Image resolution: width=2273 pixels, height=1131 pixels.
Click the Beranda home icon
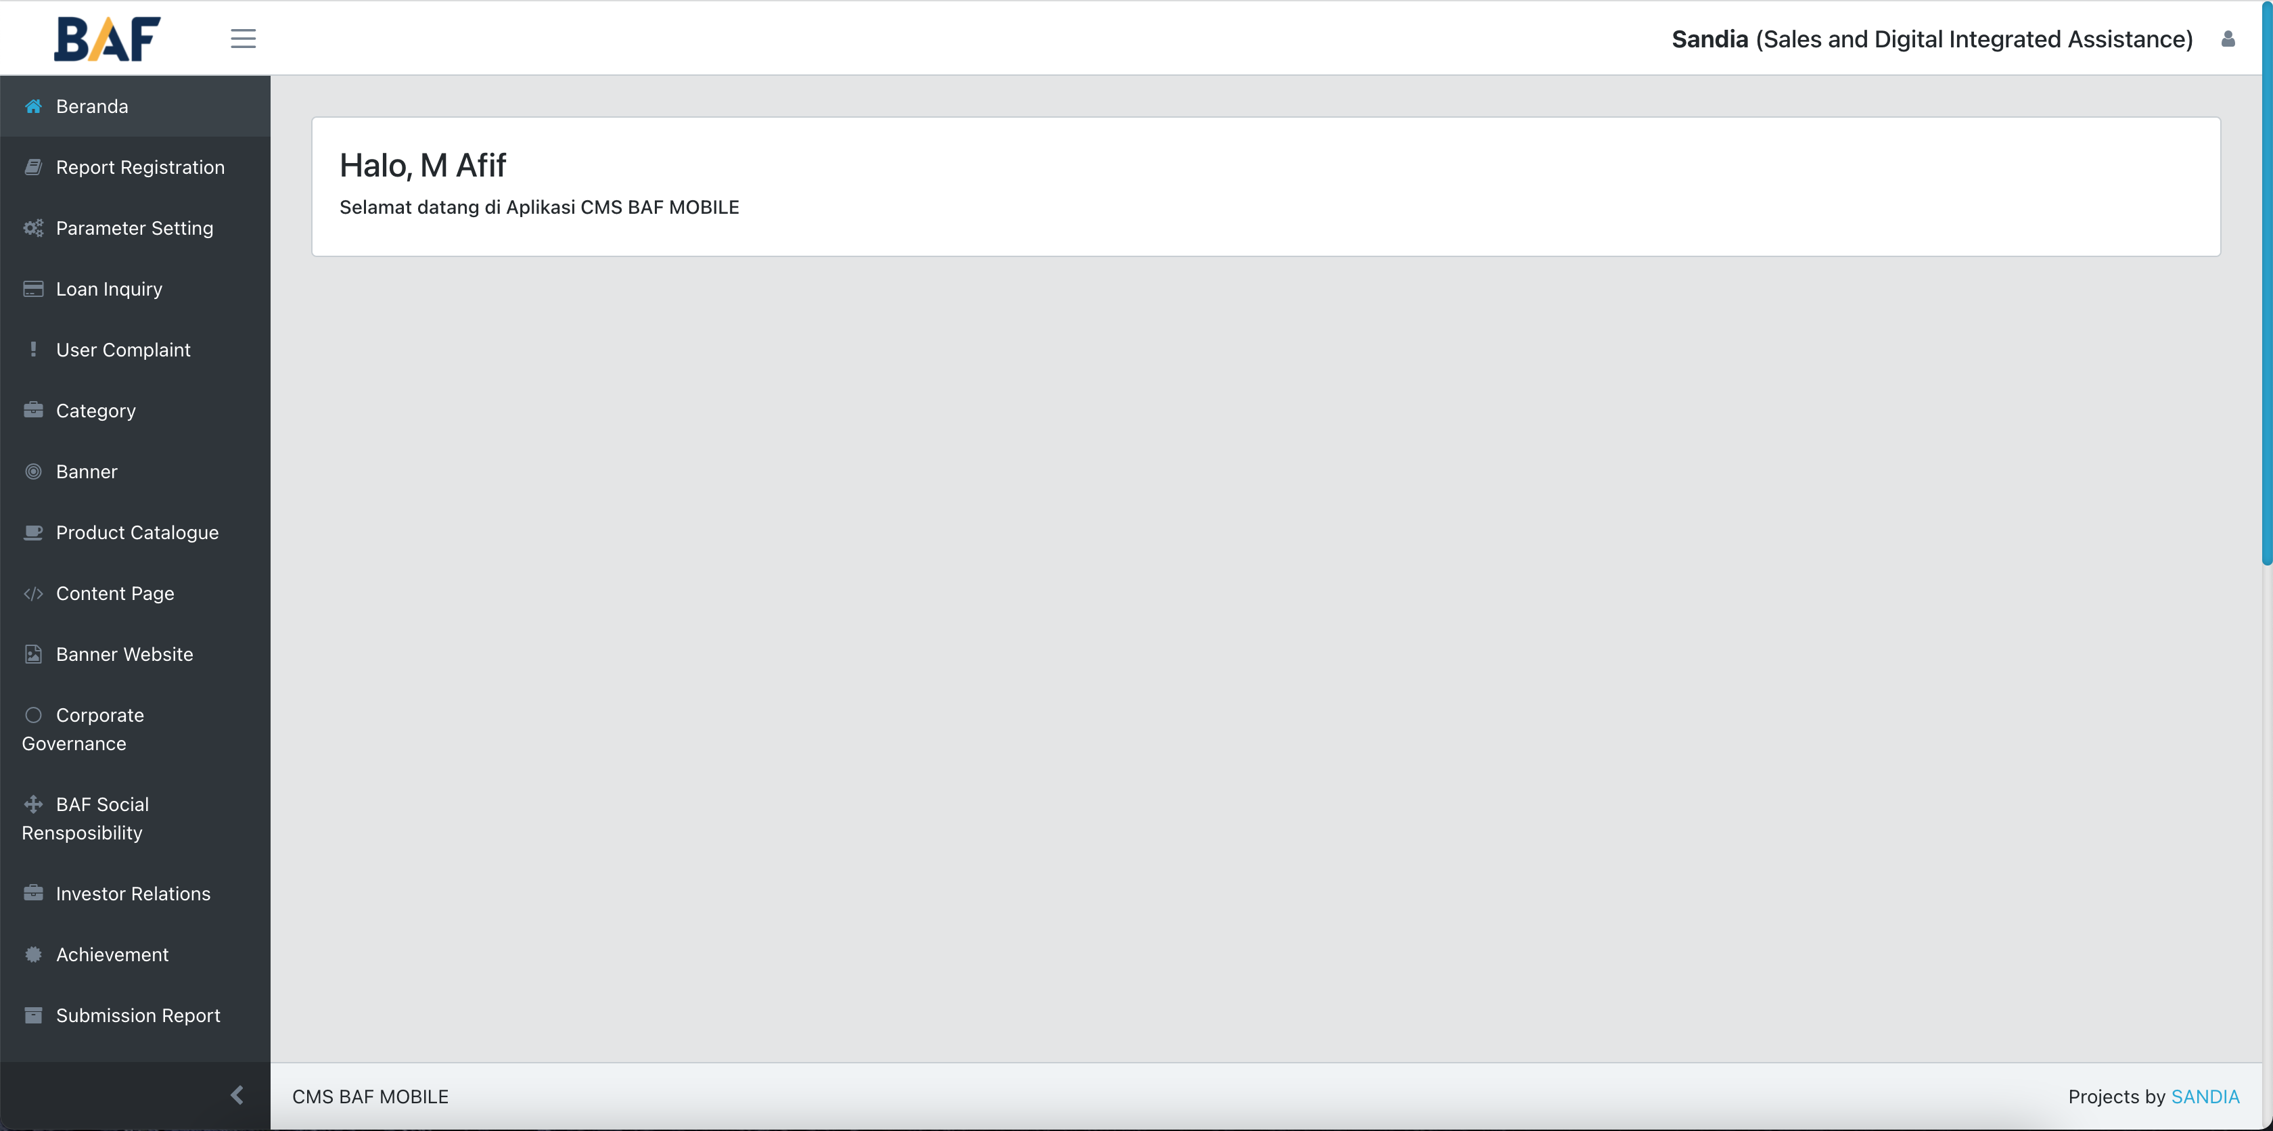click(34, 106)
